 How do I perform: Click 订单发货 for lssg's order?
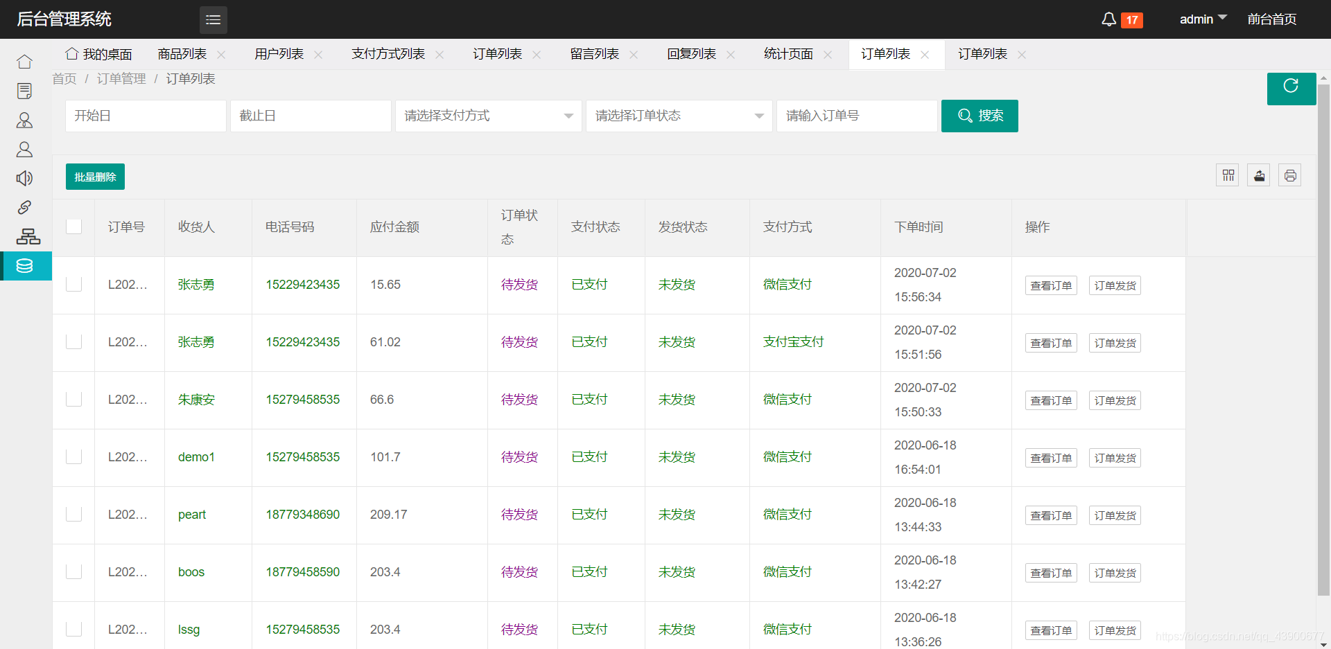[x=1115, y=630]
